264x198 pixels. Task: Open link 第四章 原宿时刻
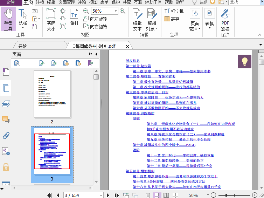click(x=168, y=97)
